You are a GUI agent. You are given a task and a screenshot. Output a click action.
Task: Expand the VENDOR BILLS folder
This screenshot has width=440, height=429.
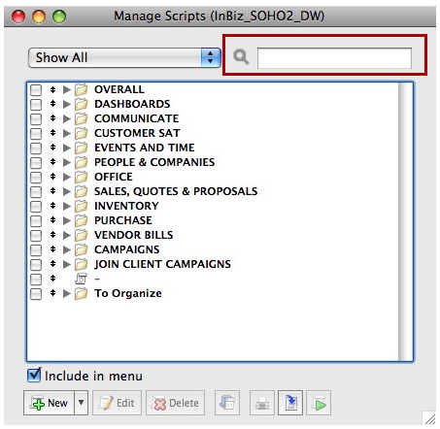tap(67, 235)
